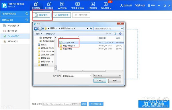Sort by 类型 column header
This screenshot has height=110, width=172.
(x=118, y=38)
